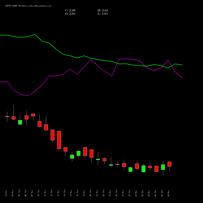Click the 01 Dec date label
203x203 pixels.
pyautogui.click(x=136, y=193)
